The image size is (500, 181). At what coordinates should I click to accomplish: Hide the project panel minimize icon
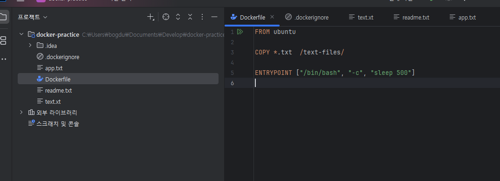point(214,17)
